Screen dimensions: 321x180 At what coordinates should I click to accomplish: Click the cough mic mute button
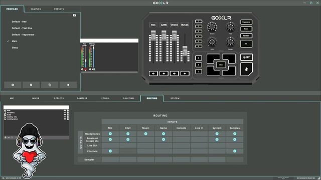point(246,69)
